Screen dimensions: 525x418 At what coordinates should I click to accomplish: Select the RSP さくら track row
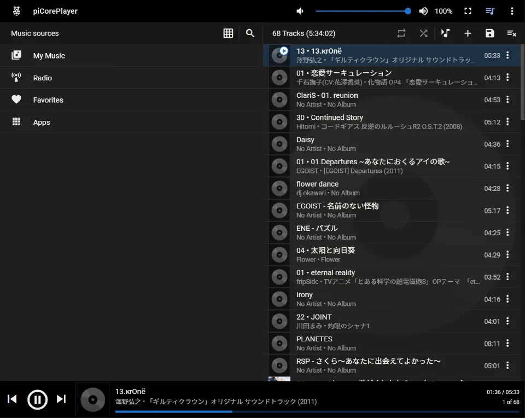point(392,365)
